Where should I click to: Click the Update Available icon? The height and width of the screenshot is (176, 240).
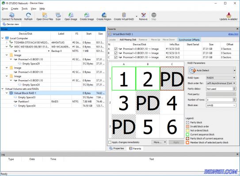pyautogui.click(x=229, y=15)
